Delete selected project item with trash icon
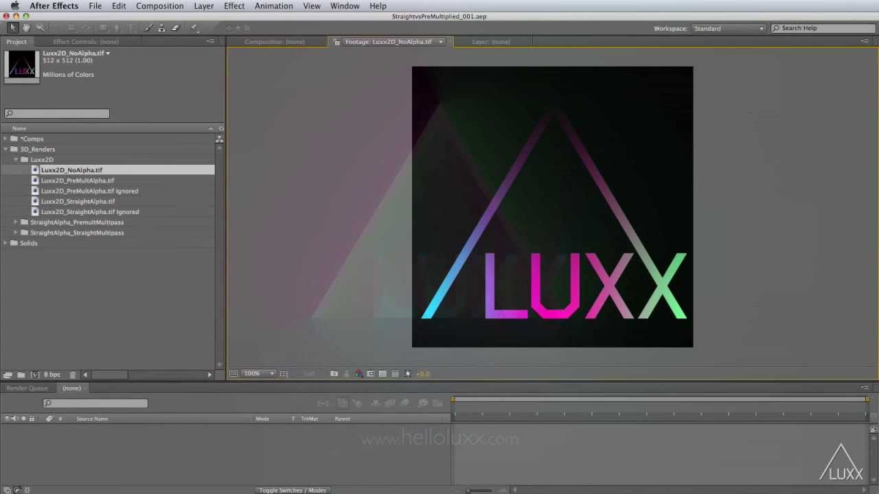 pyautogui.click(x=73, y=375)
